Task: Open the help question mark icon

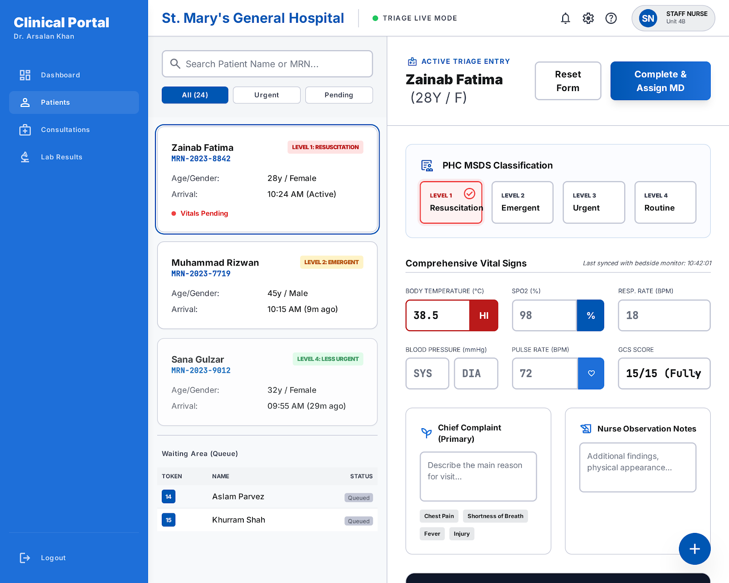Action: (611, 18)
